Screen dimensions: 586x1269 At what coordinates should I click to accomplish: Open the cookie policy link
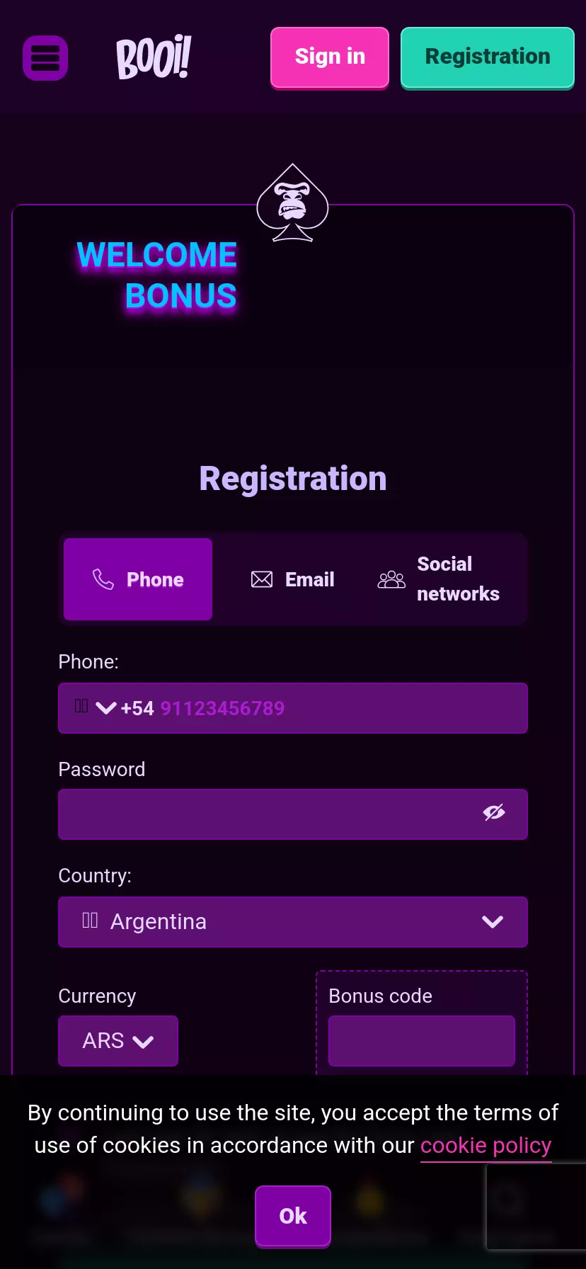pos(486,1146)
